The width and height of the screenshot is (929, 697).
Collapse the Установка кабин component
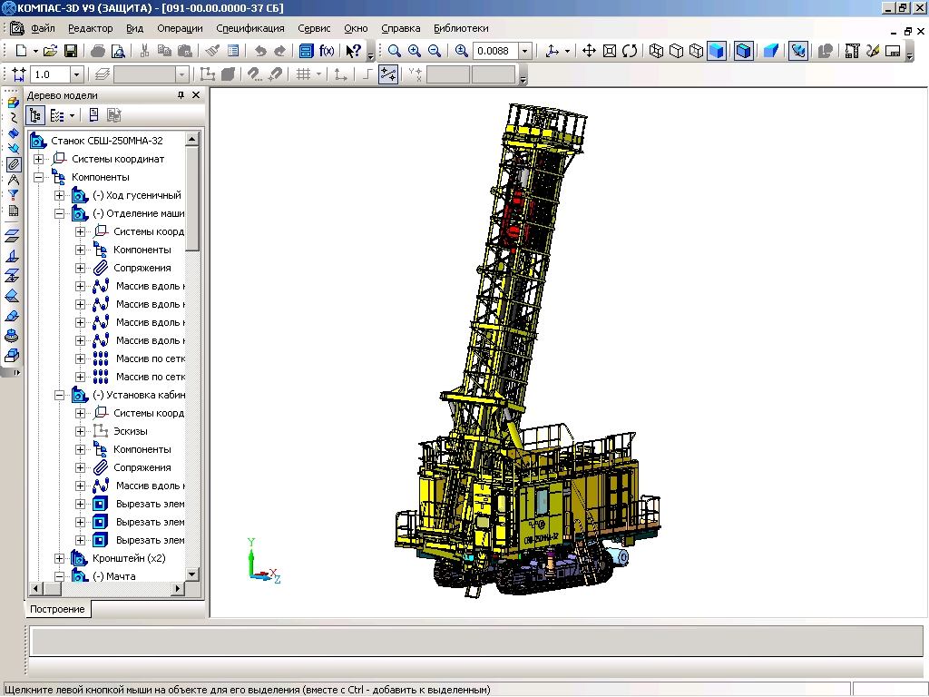(x=59, y=395)
